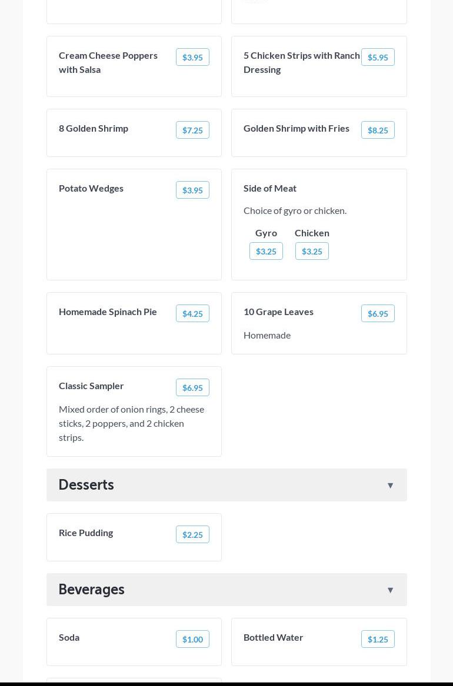Add the Classic Sampler $6.95 price
This screenshot has height=686, width=453.
point(192,387)
